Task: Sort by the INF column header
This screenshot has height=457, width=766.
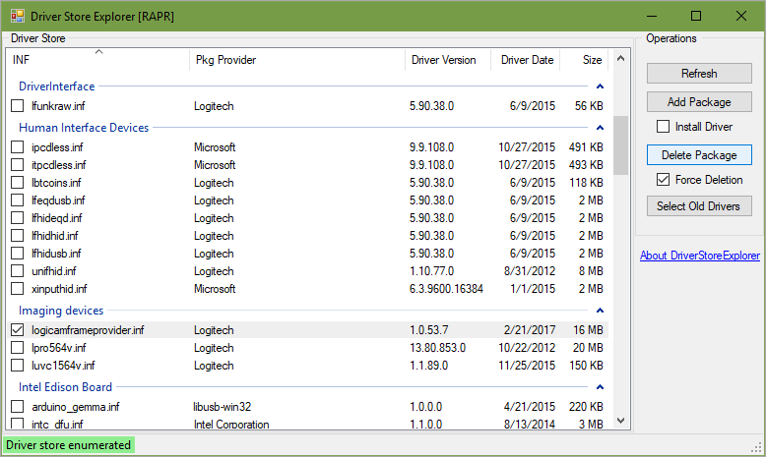Action: (98, 60)
